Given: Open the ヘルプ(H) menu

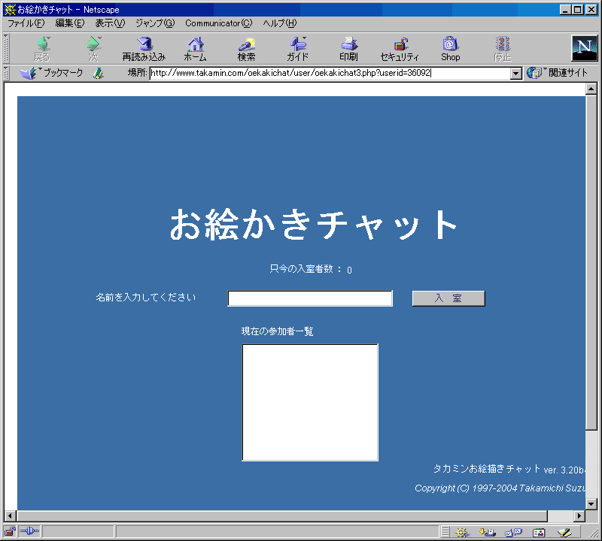Looking at the screenshot, I should 280,23.
